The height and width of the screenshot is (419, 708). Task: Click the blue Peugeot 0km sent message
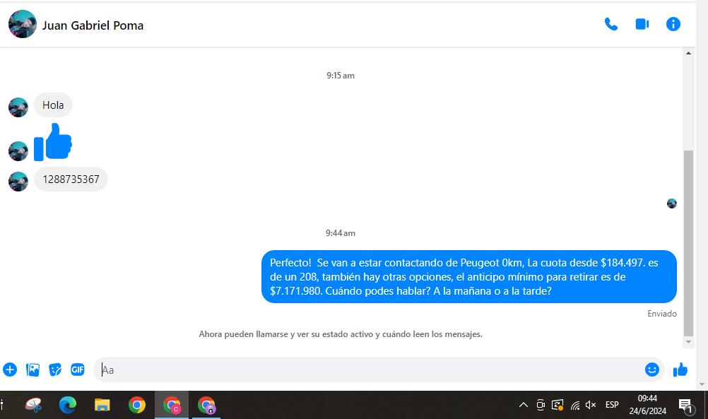click(x=468, y=276)
